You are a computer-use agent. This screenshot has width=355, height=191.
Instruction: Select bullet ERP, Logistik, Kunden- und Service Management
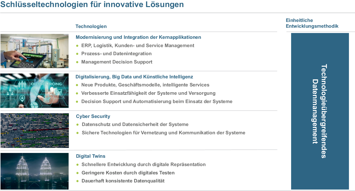138,46
